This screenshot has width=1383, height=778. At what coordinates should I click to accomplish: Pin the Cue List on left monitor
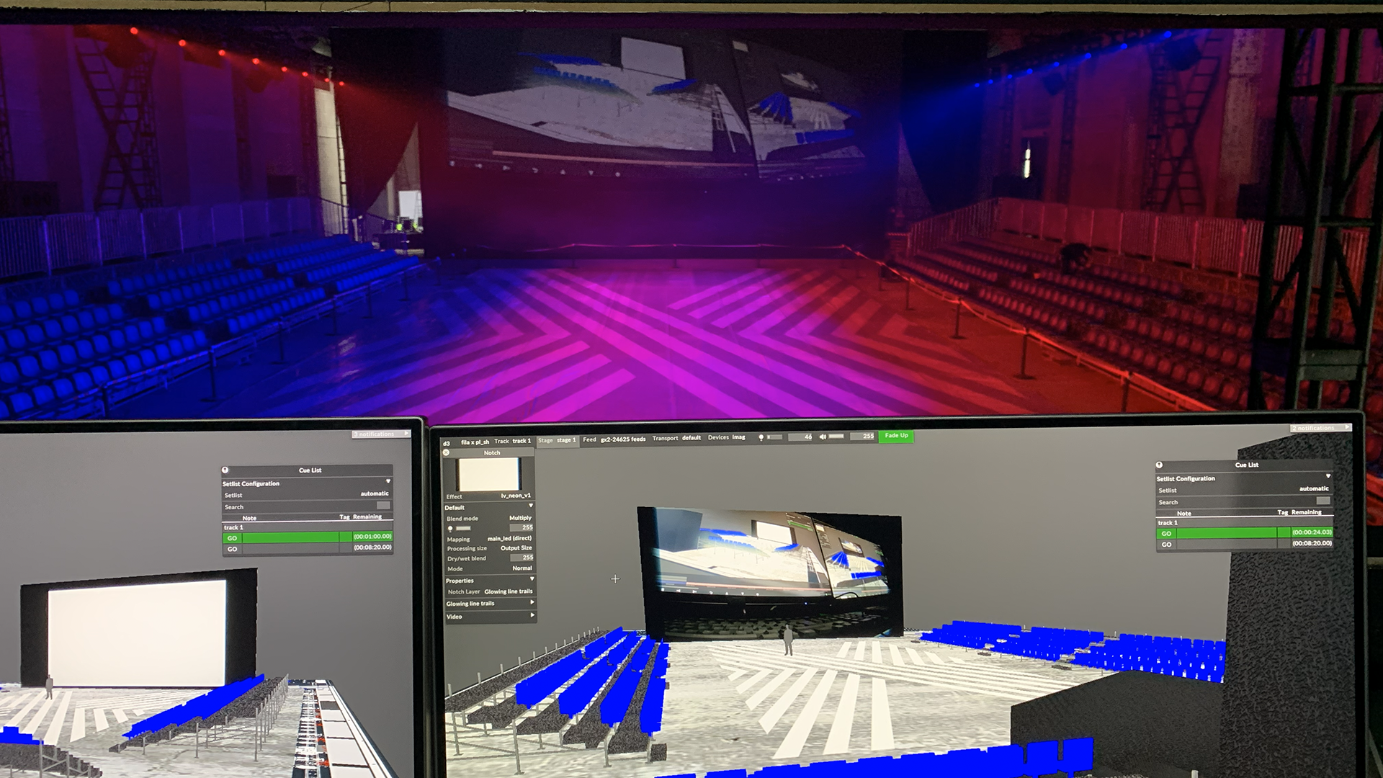click(x=225, y=470)
